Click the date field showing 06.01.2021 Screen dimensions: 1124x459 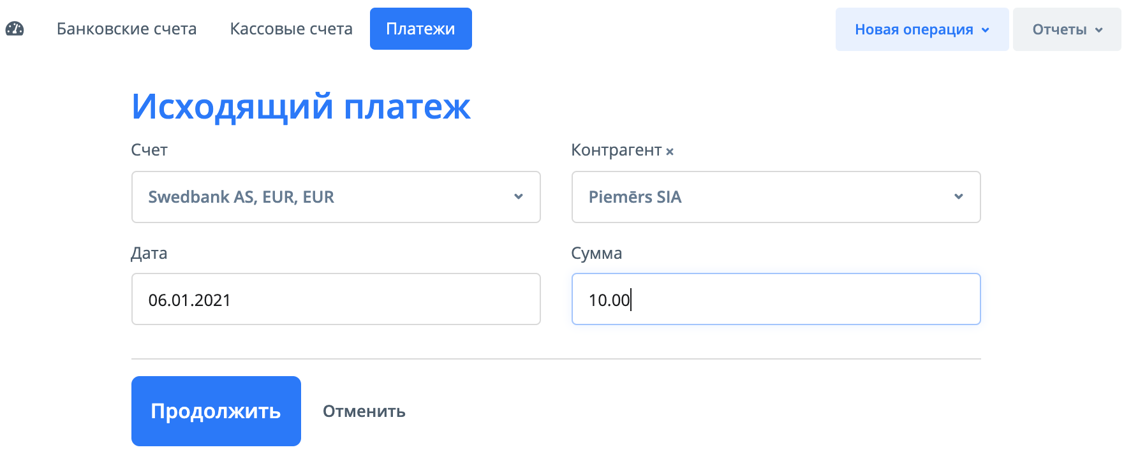336,299
